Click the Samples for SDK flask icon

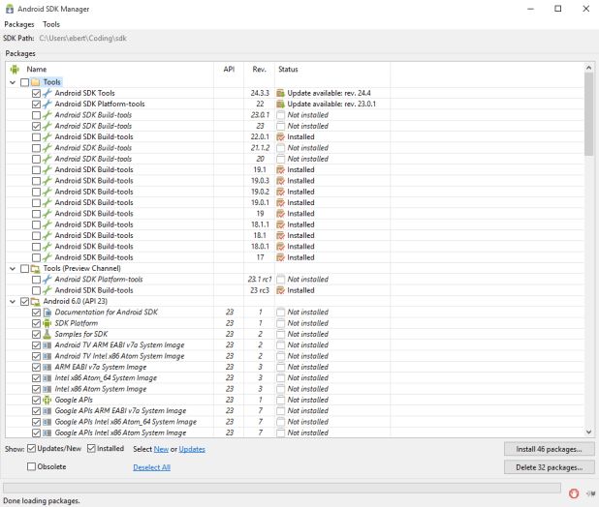pyautogui.click(x=47, y=335)
